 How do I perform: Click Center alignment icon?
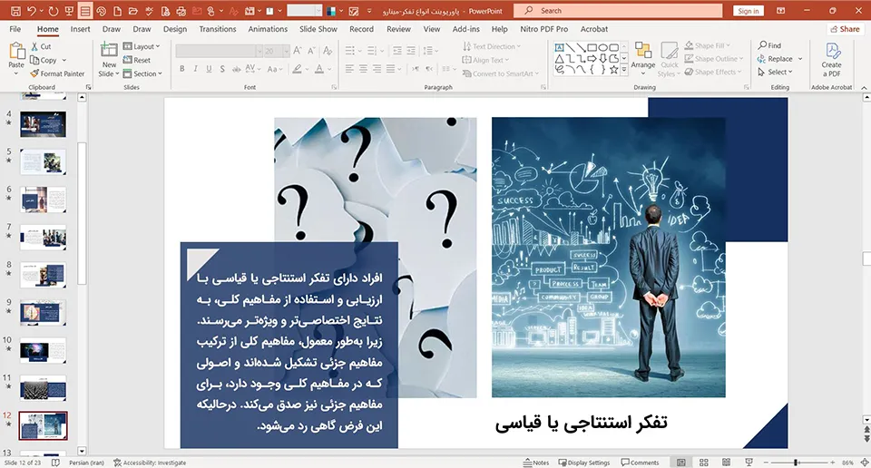coord(363,69)
